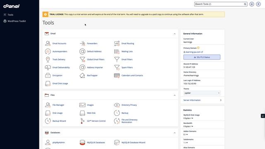Viewport: 265px width, 149px height.
Task: Open the Autoresponders icon
Action: (x=48, y=51)
